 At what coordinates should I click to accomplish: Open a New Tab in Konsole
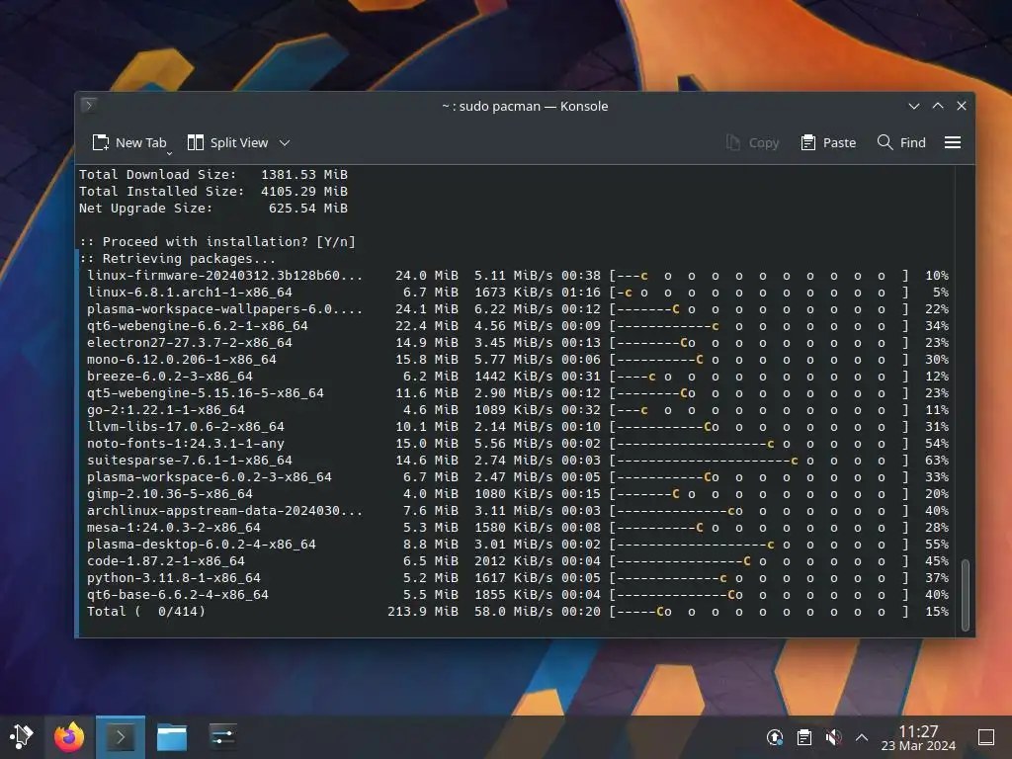129,142
